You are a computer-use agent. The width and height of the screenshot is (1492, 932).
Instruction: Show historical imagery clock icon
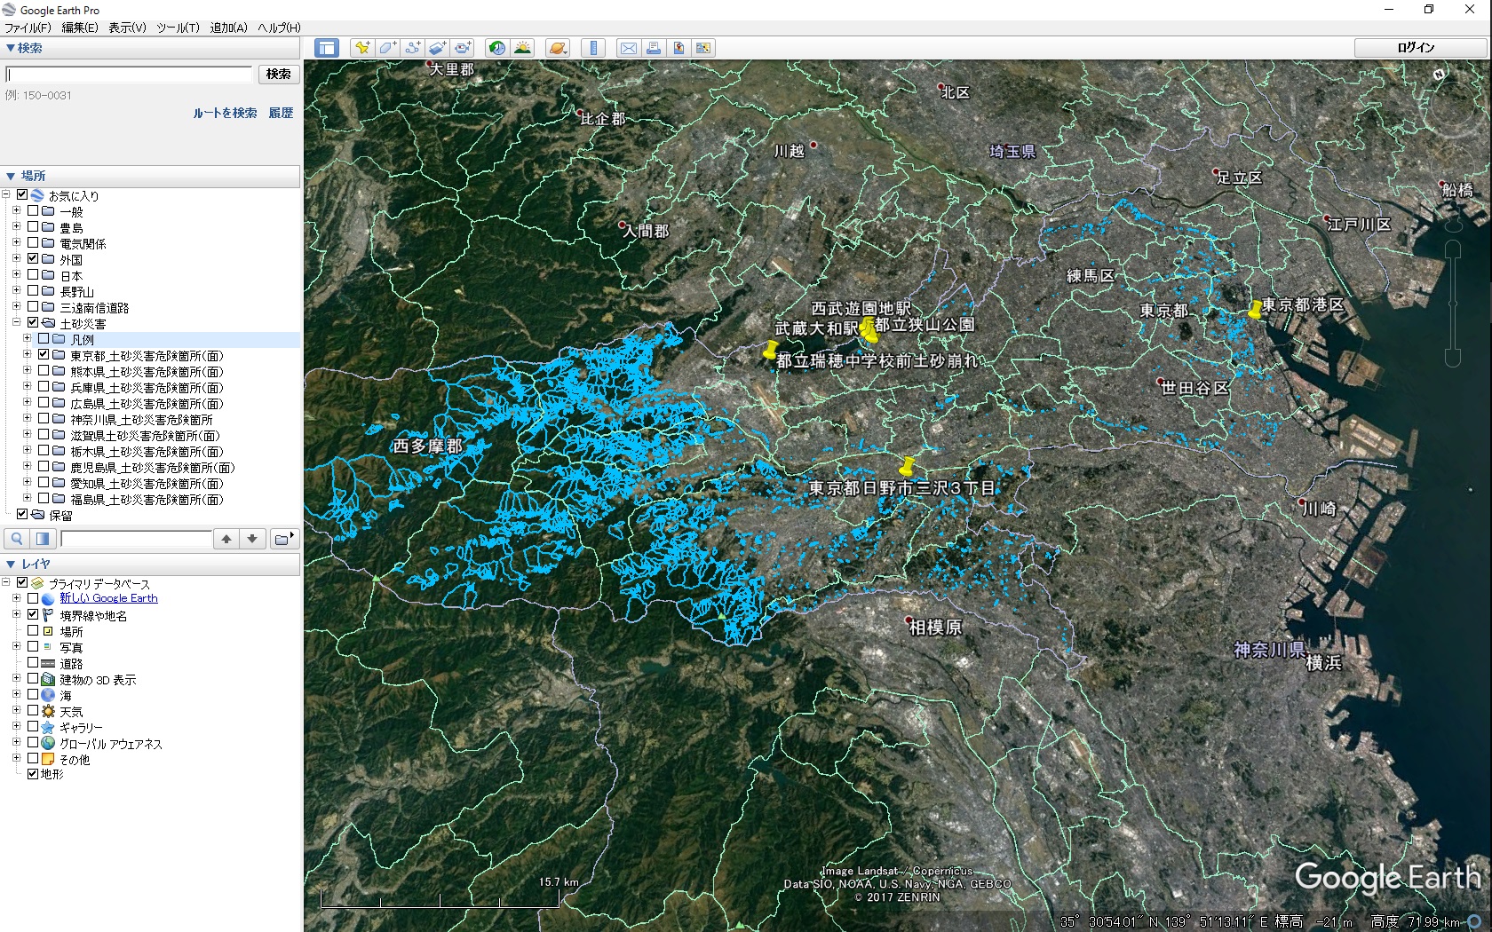[497, 48]
